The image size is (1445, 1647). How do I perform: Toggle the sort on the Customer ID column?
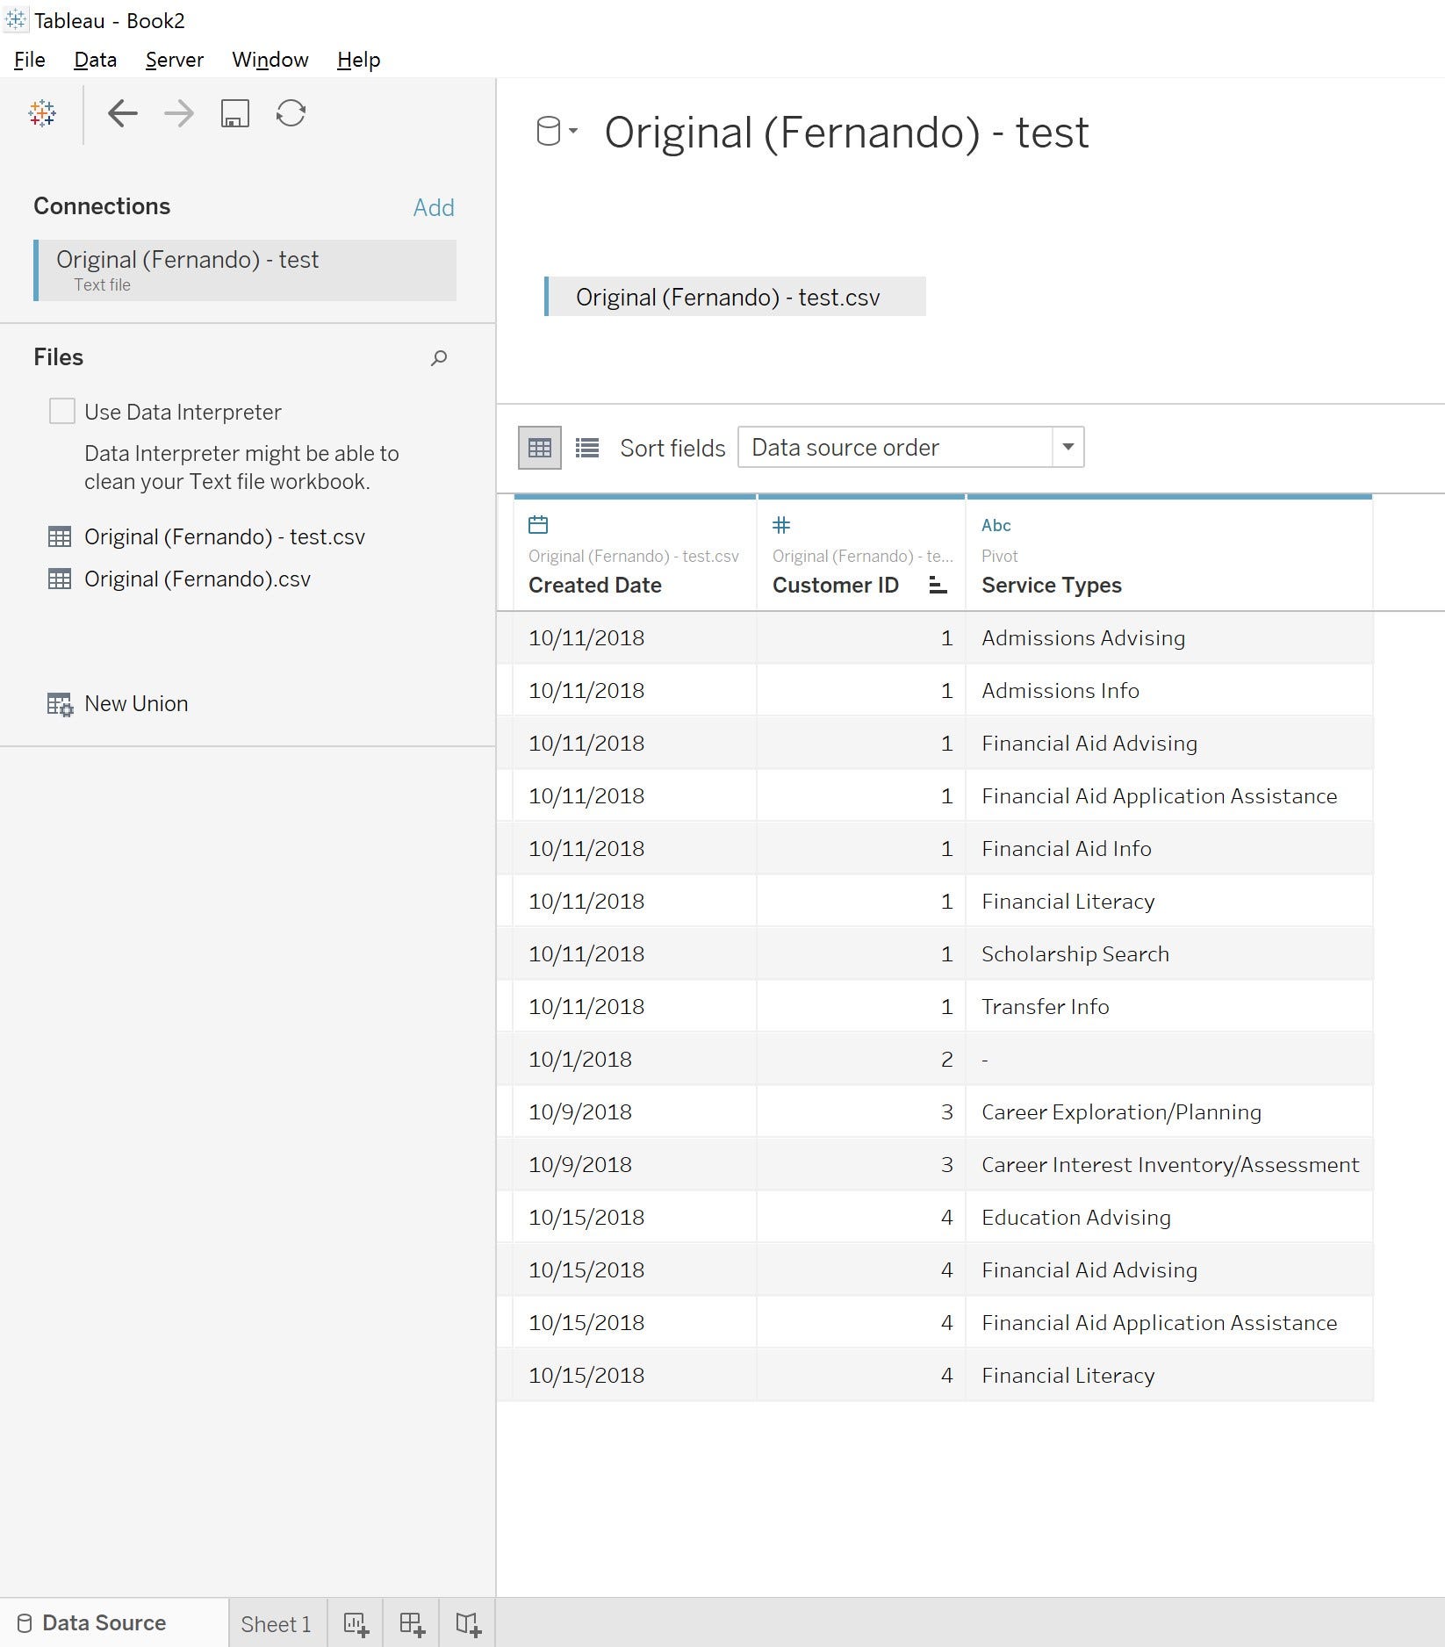click(x=938, y=586)
